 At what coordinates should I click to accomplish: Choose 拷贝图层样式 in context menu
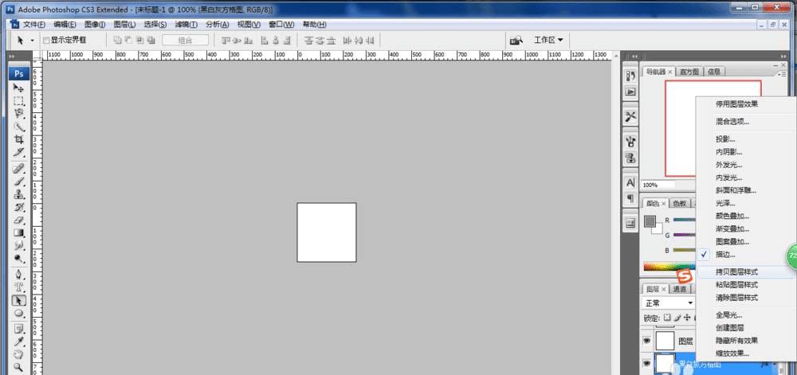pos(745,272)
